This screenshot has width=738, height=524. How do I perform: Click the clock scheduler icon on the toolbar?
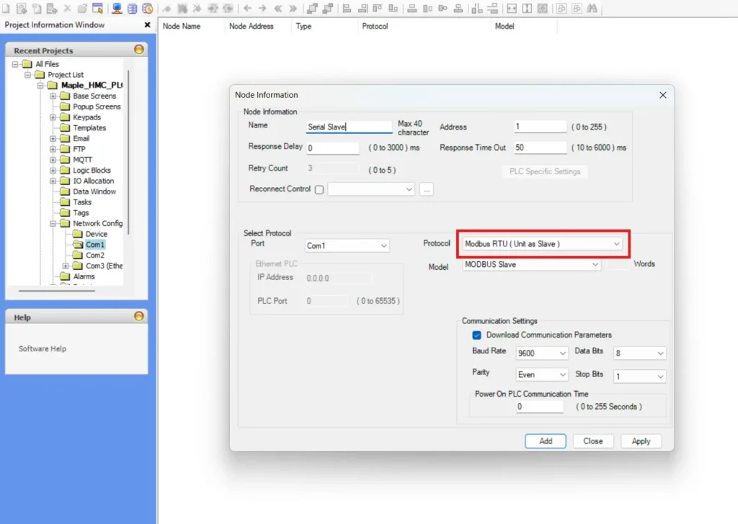pos(146,9)
